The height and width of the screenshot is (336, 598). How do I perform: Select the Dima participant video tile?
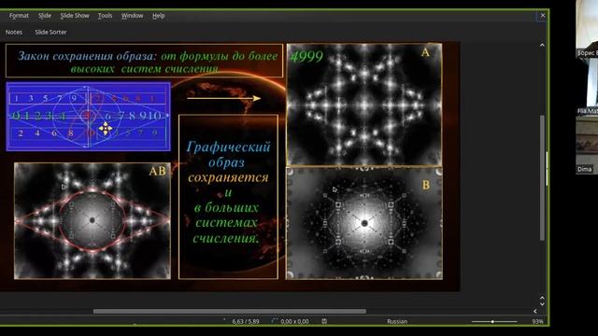[587, 145]
